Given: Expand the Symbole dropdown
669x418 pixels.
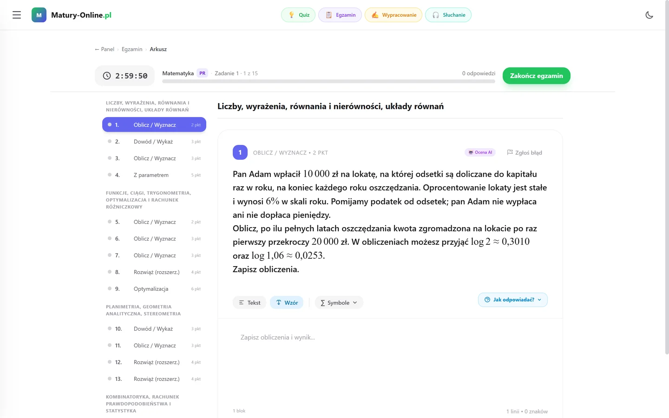Looking at the screenshot, I should [x=339, y=303].
